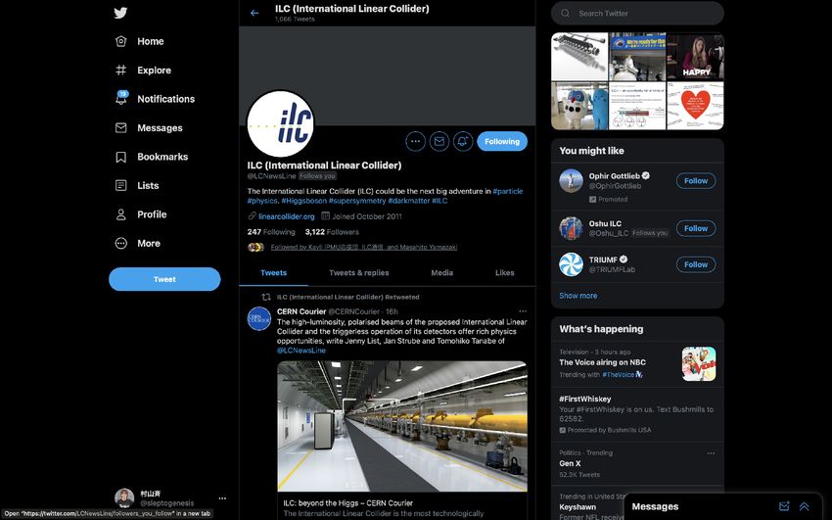Open the 3,122 Followers list

click(332, 232)
